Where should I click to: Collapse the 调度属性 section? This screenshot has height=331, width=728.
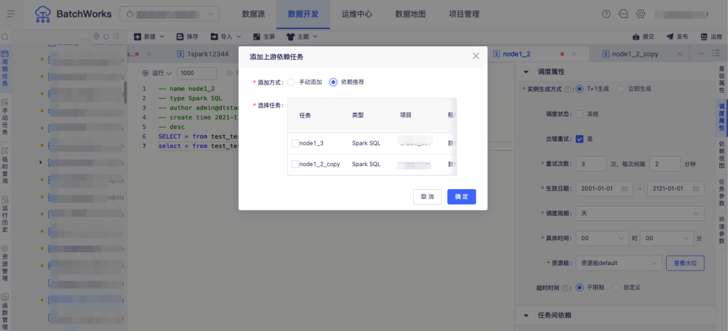[526, 72]
